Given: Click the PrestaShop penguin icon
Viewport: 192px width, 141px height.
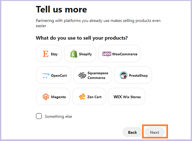Looking at the screenshot, I should pos(124,75).
